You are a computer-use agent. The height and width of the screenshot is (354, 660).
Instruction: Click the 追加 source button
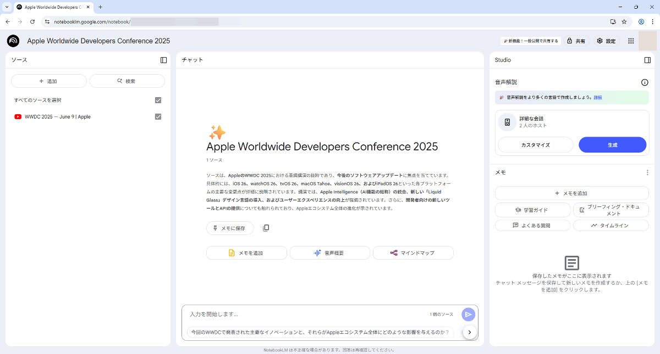(49, 81)
